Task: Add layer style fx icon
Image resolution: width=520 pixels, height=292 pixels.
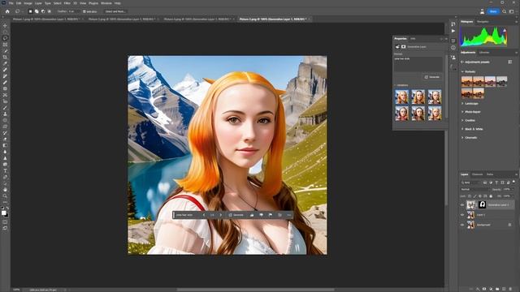Action: tap(478, 289)
